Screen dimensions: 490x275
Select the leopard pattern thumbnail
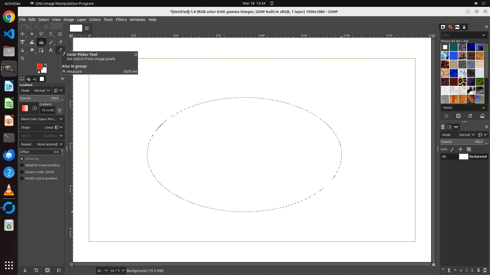[462, 82]
